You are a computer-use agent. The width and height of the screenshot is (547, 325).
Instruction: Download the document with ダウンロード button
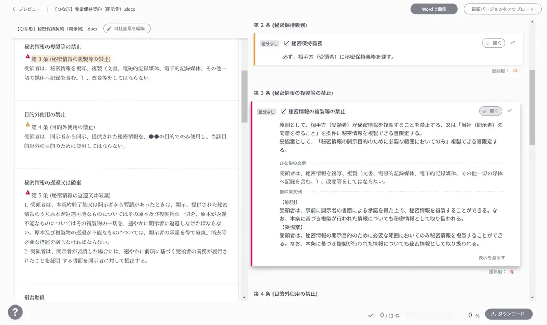pyautogui.click(x=508, y=314)
